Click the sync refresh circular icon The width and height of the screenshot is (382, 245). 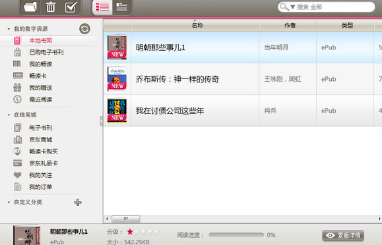pyautogui.click(x=84, y=29)
